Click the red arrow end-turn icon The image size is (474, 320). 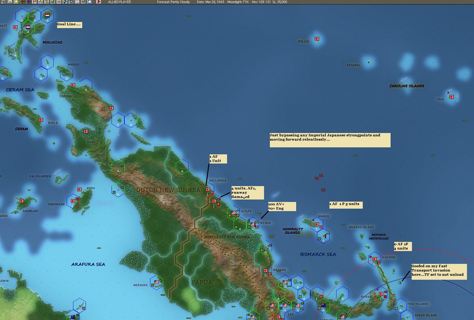tap(99, 2)
